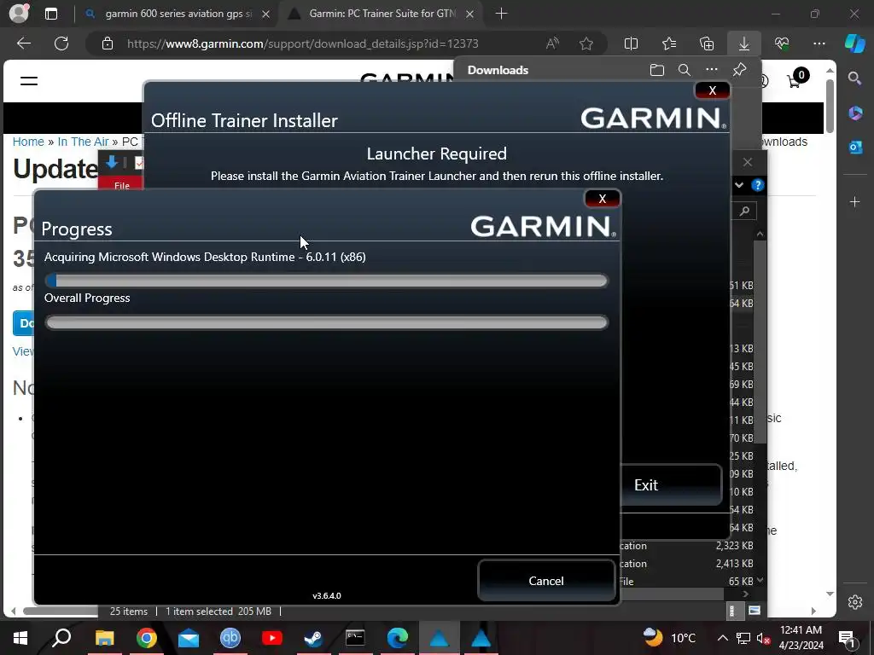This screenshot has width=874, height=655.
Task: Refresh the Garmin page
Action: tap(61, 43)
